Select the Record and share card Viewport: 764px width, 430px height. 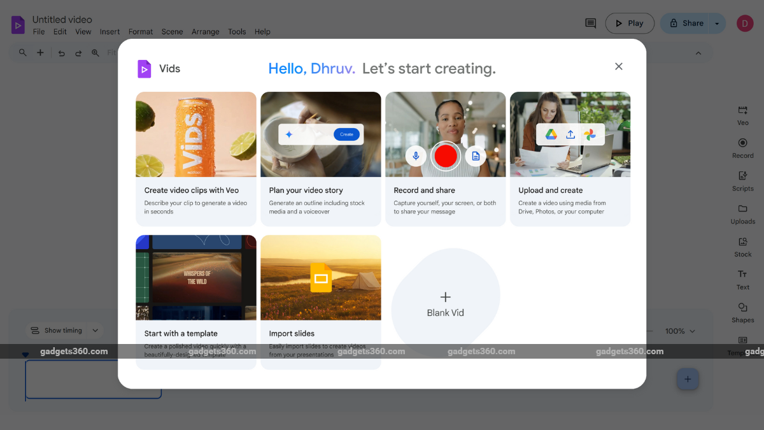click(x=446, y=159)
